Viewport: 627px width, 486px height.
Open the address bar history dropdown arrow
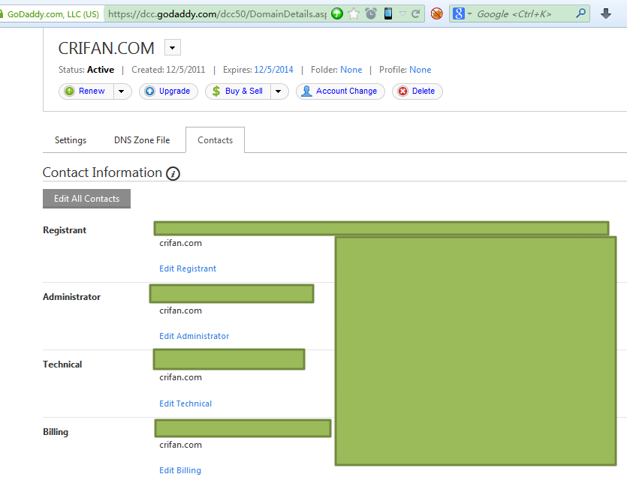pos(402,14)
